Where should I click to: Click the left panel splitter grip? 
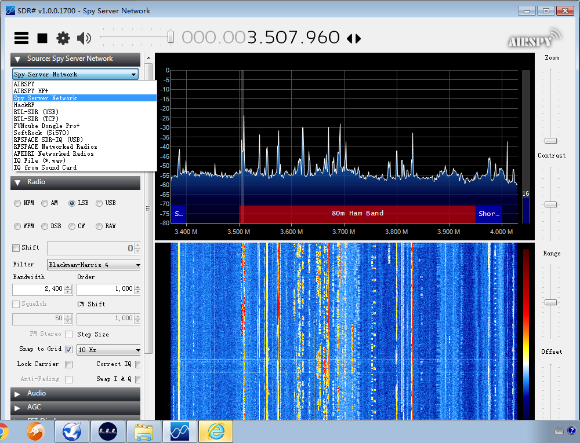click(x=148, y=208)
